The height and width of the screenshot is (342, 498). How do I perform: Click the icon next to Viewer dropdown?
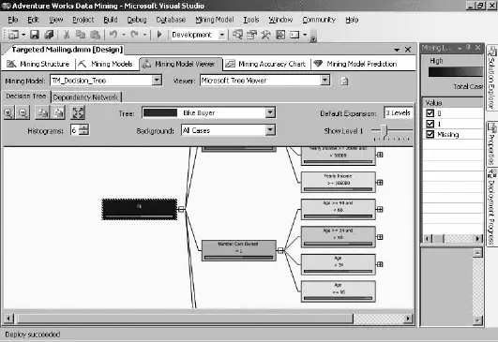pos(344,82)
